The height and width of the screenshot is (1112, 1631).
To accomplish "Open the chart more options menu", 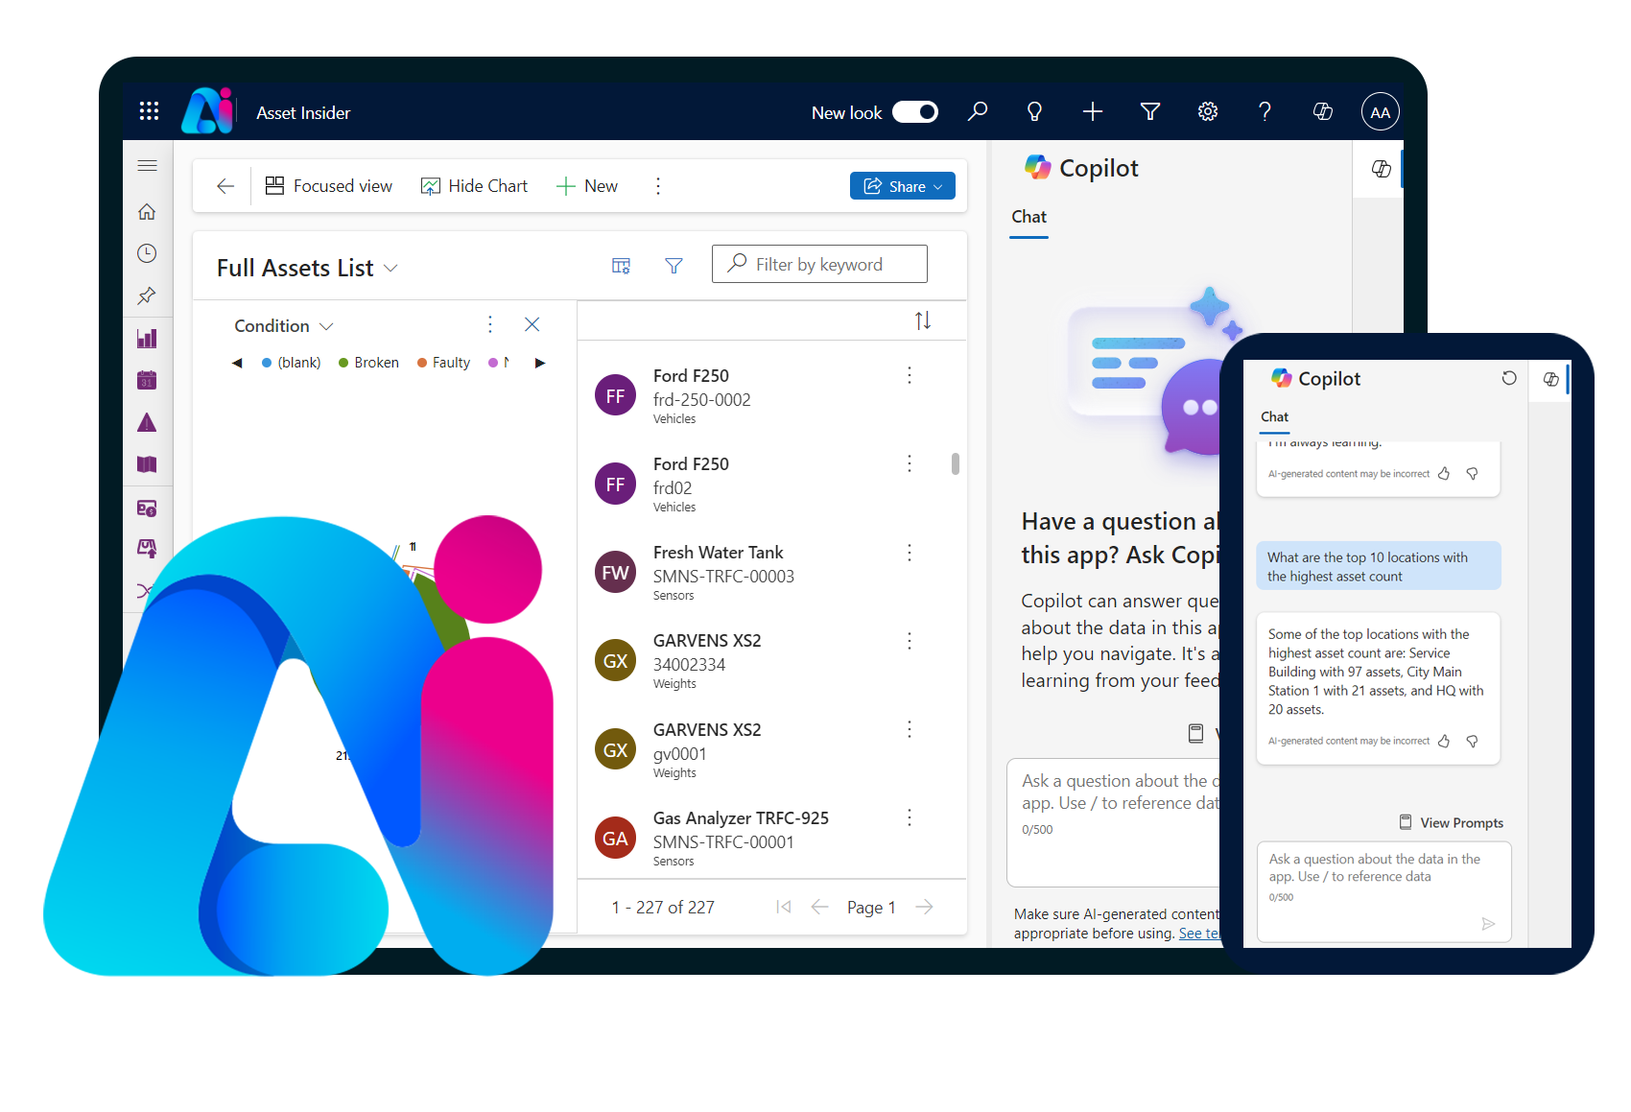I will point(490,324).
